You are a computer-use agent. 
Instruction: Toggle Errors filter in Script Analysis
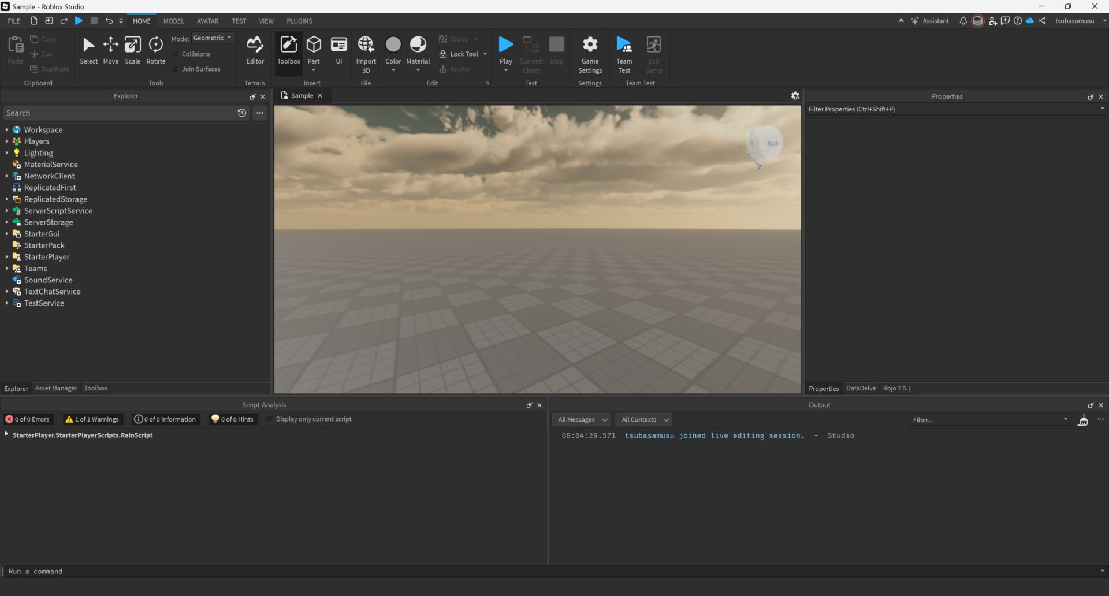coord(28,419)
